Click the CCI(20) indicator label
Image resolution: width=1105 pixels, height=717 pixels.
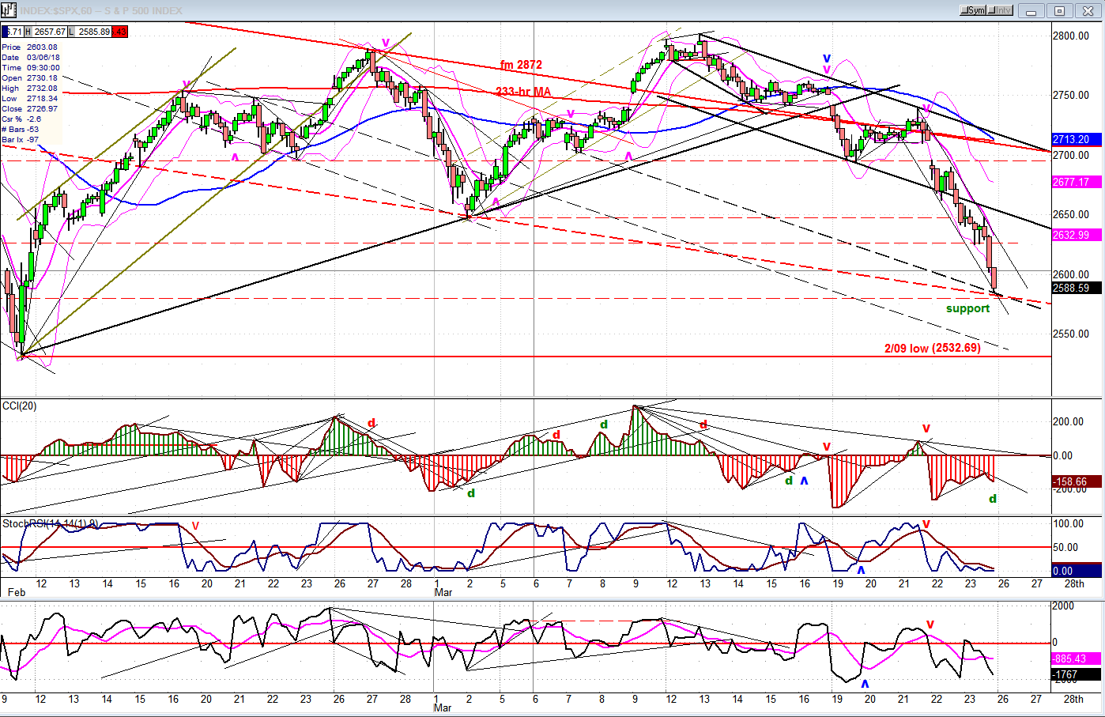click(x=19, y=406)
